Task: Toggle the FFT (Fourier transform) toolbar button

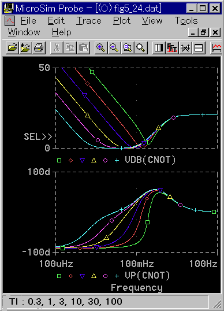Action: pos(172,47)
